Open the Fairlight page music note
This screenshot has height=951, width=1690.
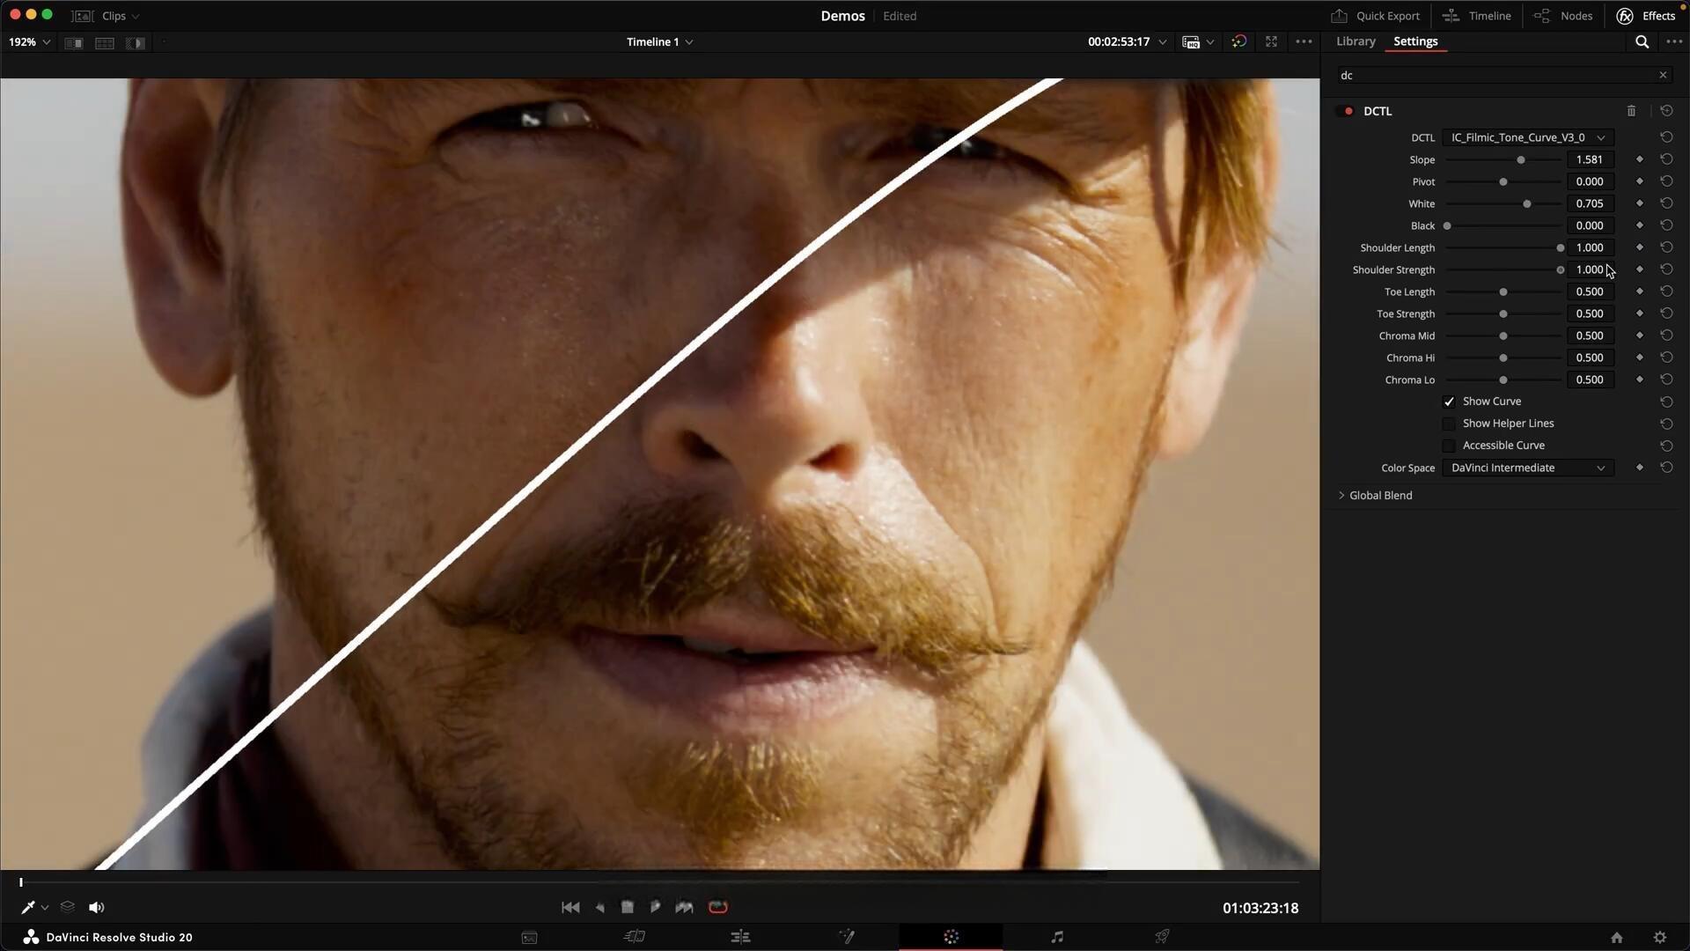click(1057, 937)
